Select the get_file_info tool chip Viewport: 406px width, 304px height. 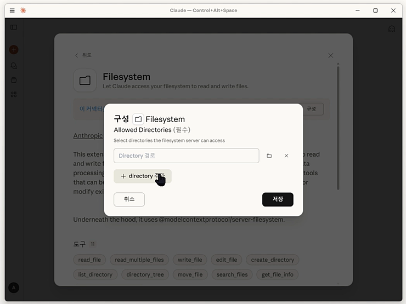tap(277, 274)
